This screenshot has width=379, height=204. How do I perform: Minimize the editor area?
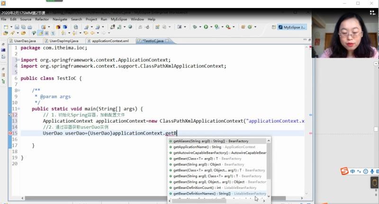(305, 40)
